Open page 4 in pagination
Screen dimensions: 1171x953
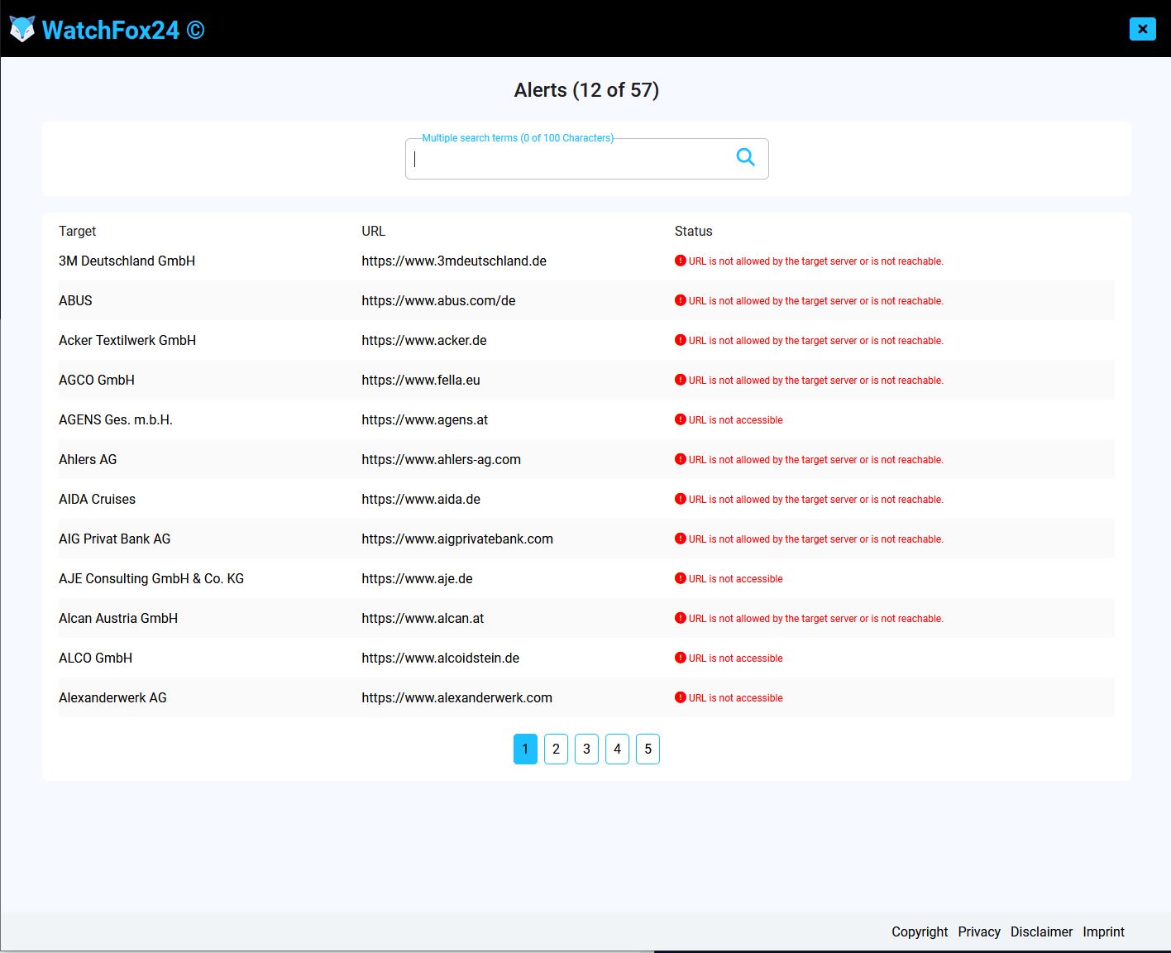coord(617,749)
